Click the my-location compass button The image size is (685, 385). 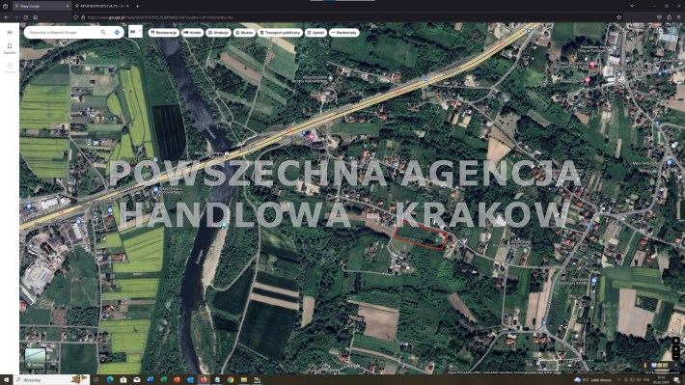(675, 341)
